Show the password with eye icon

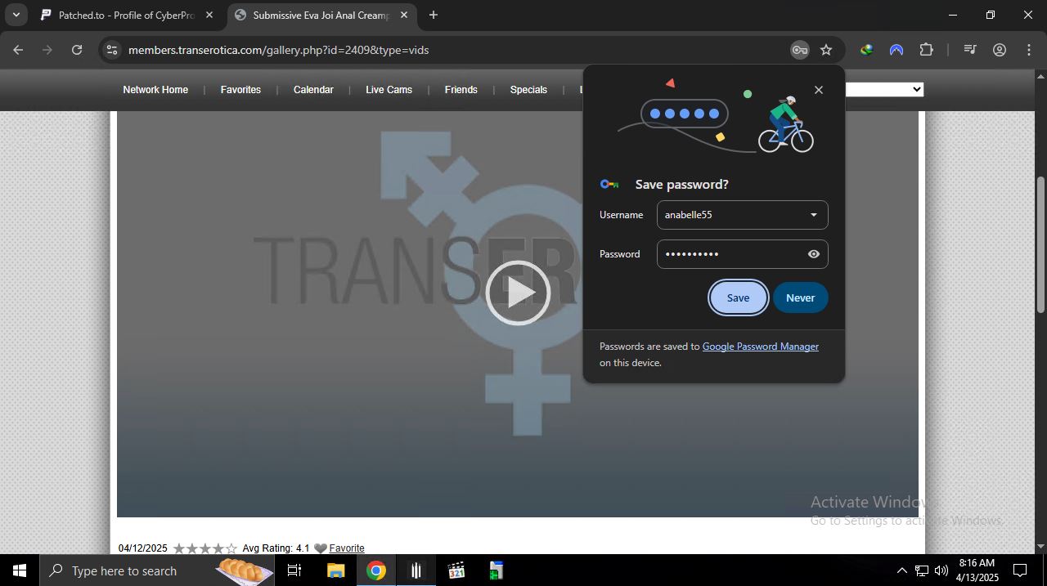[x=813, y=254]
